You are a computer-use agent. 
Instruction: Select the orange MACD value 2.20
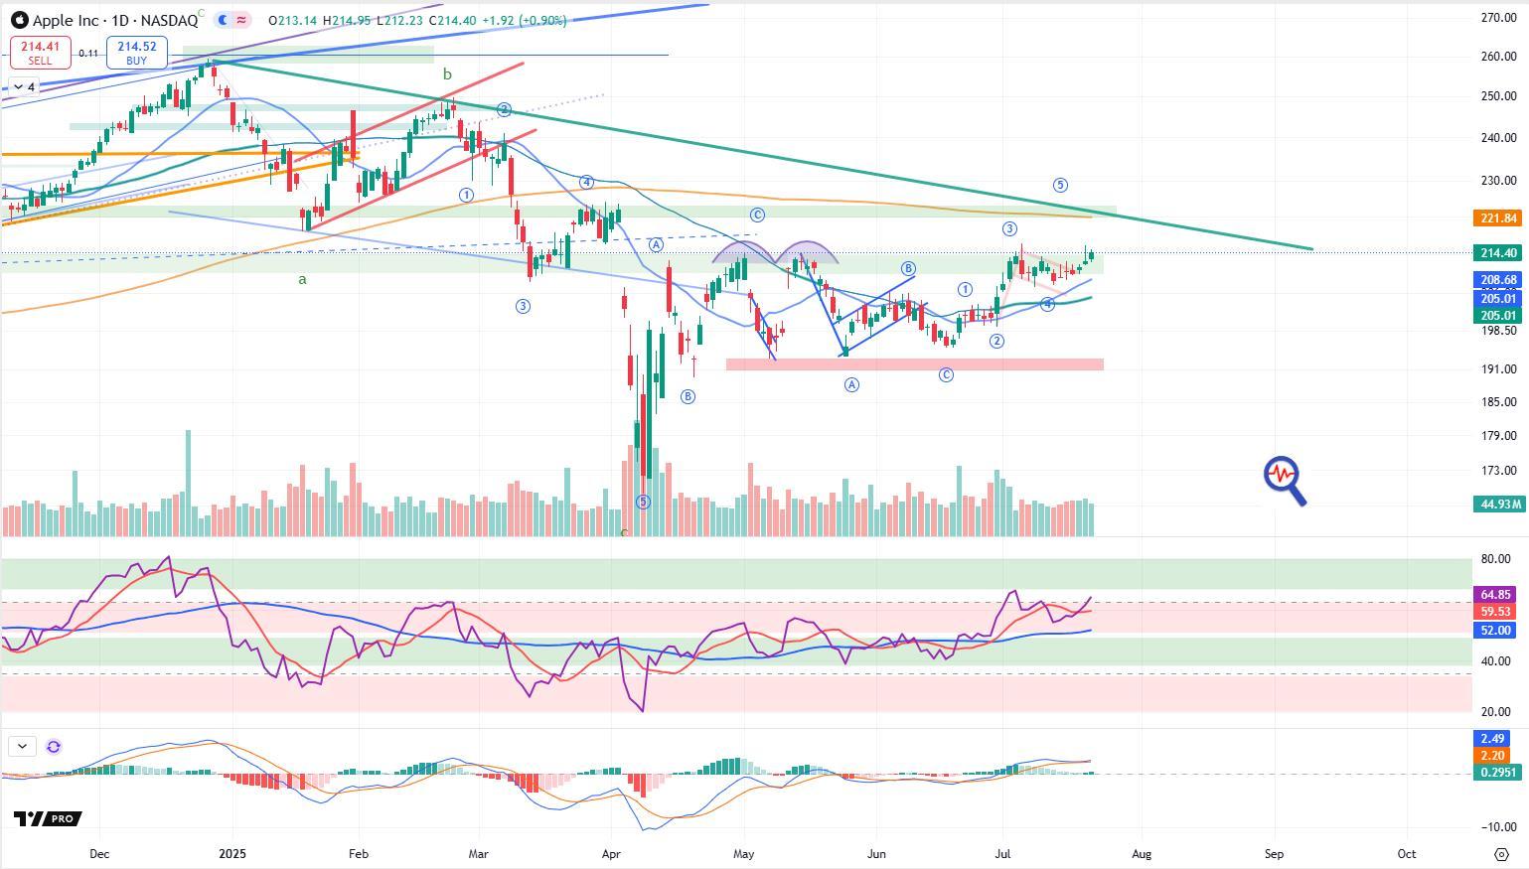click(1492, 756)
